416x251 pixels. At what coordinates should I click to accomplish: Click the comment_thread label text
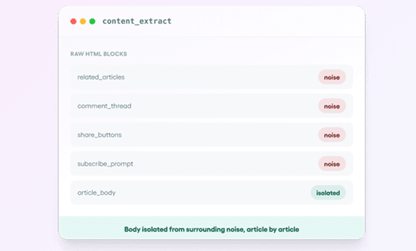pyautogui.click(x=104, y=106)
